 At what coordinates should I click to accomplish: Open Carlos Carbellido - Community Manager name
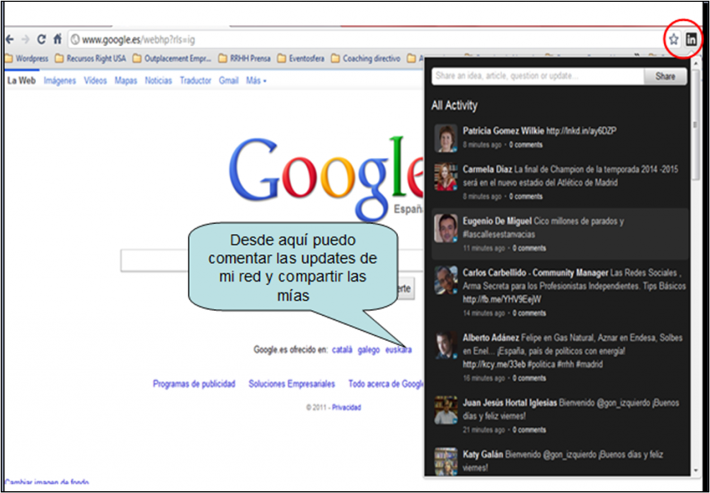tap(535, 273)
